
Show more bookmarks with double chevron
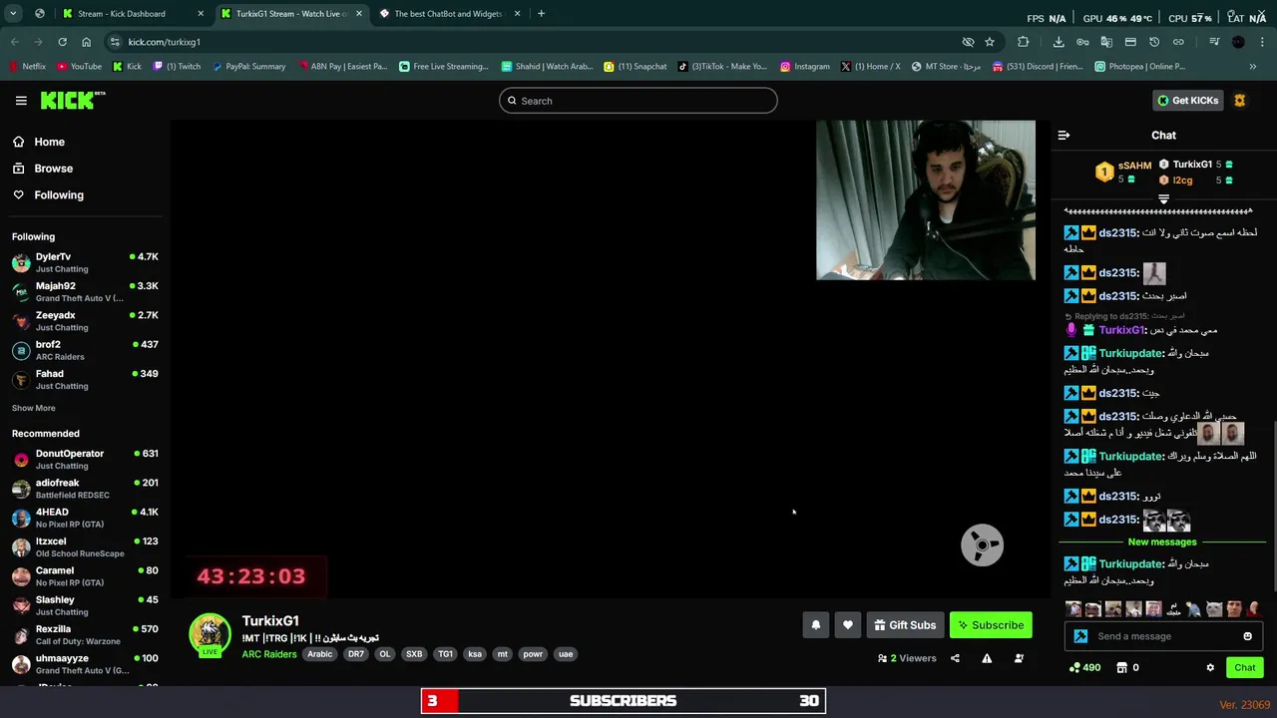pos(1253,67)
